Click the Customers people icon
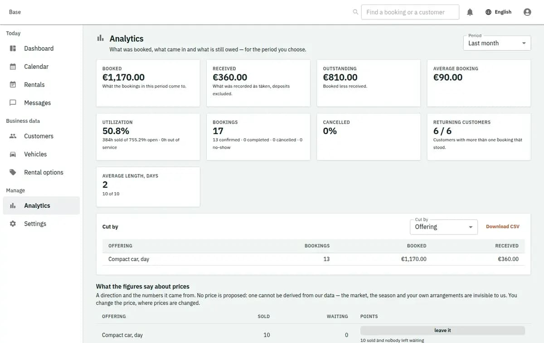This screenshot has height=343, width=544. [13, 136]
